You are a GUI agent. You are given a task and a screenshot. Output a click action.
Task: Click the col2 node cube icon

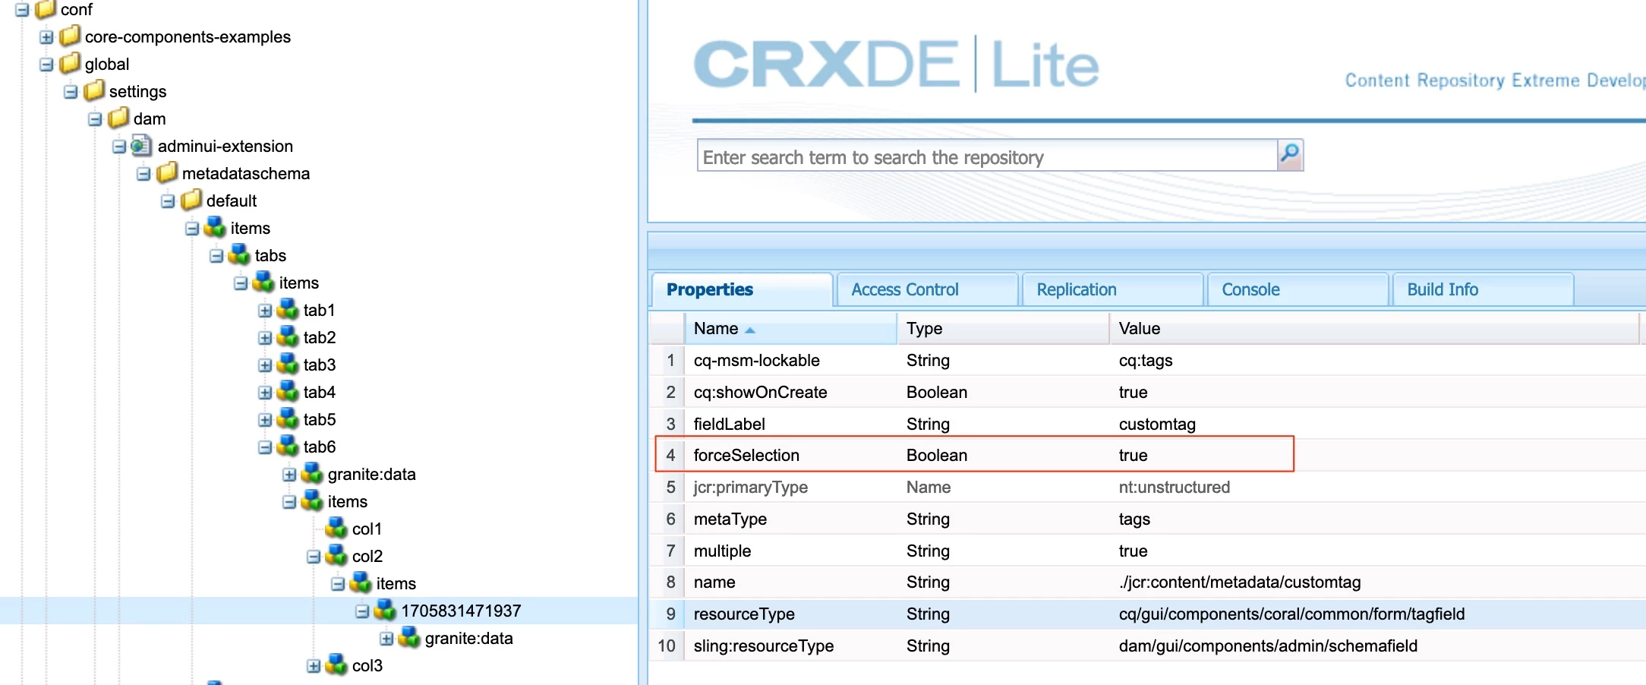[336, 556]
